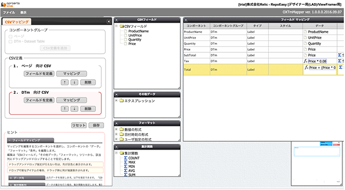
Task: Click the コンポーネント column header
Action: click(x=197, y=26)
